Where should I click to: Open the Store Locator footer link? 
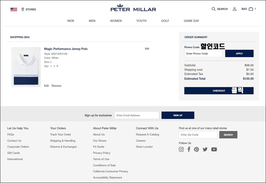coord(144,147)
